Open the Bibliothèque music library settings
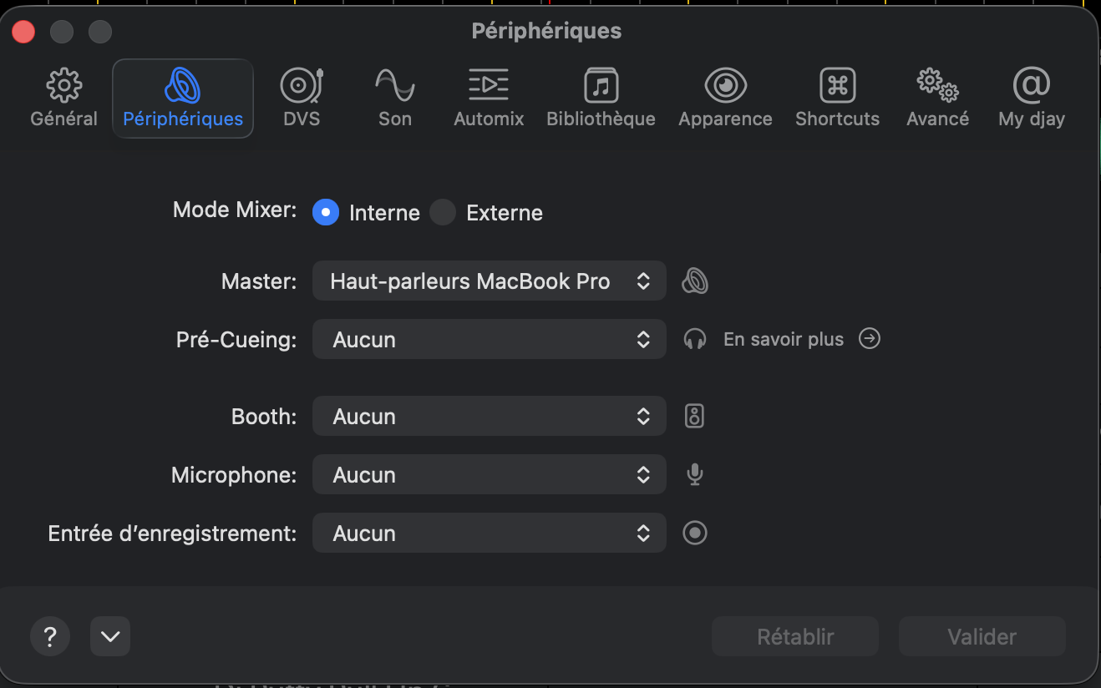Image resolution: width=1101 pixels, height=688 pixels. click(601, 98)
